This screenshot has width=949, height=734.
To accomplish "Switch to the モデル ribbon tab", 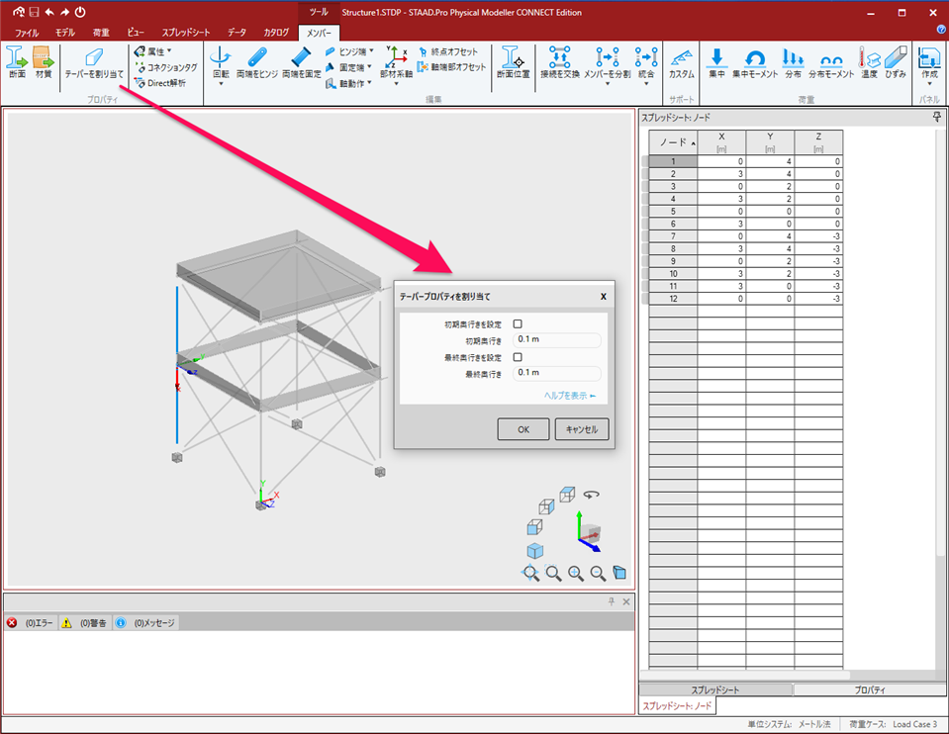I will click(64, 33).
